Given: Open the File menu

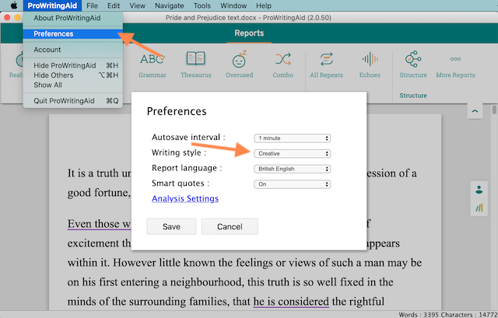Looking at the screenshot, I should pos(92,5).
